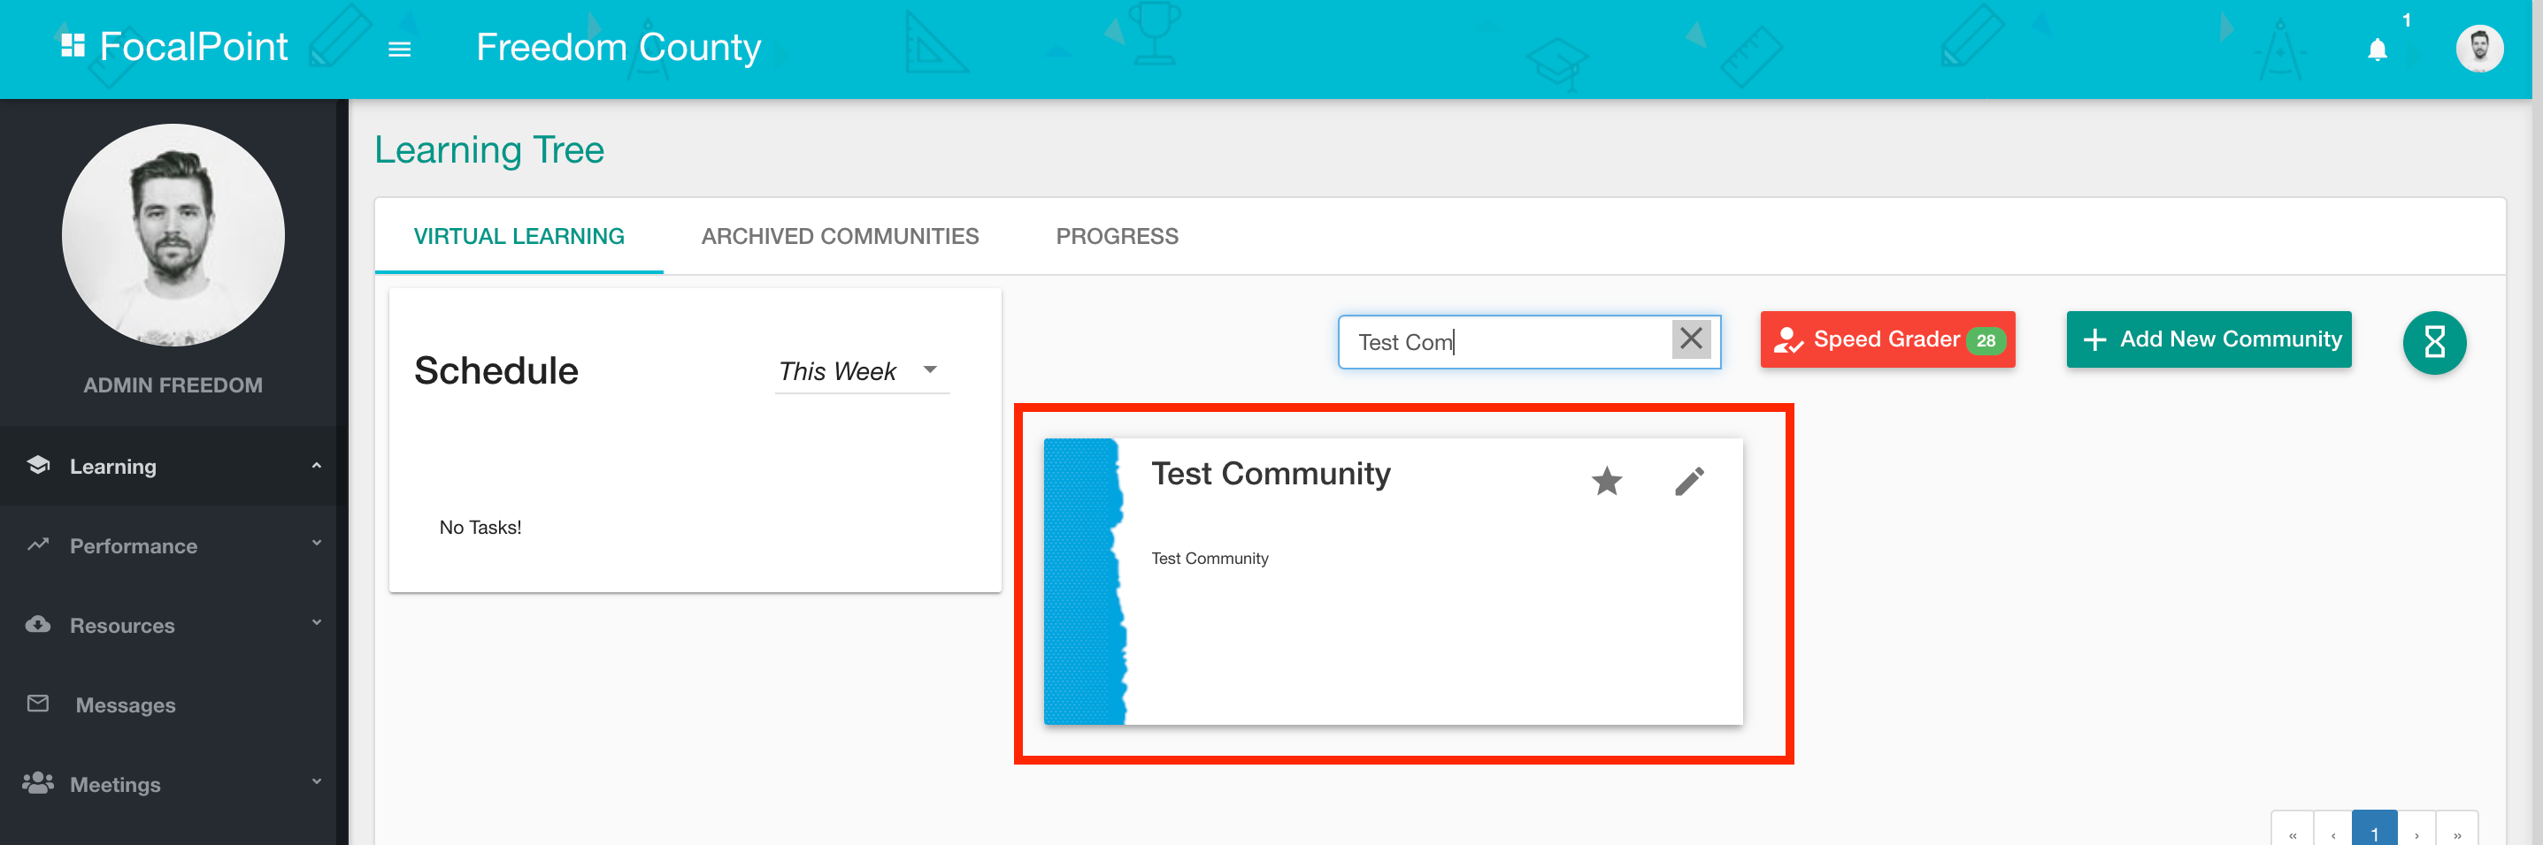Click the Learning graduation cap icon
2543x845 pixels.
pyautogui.click(x=39, y=466)
